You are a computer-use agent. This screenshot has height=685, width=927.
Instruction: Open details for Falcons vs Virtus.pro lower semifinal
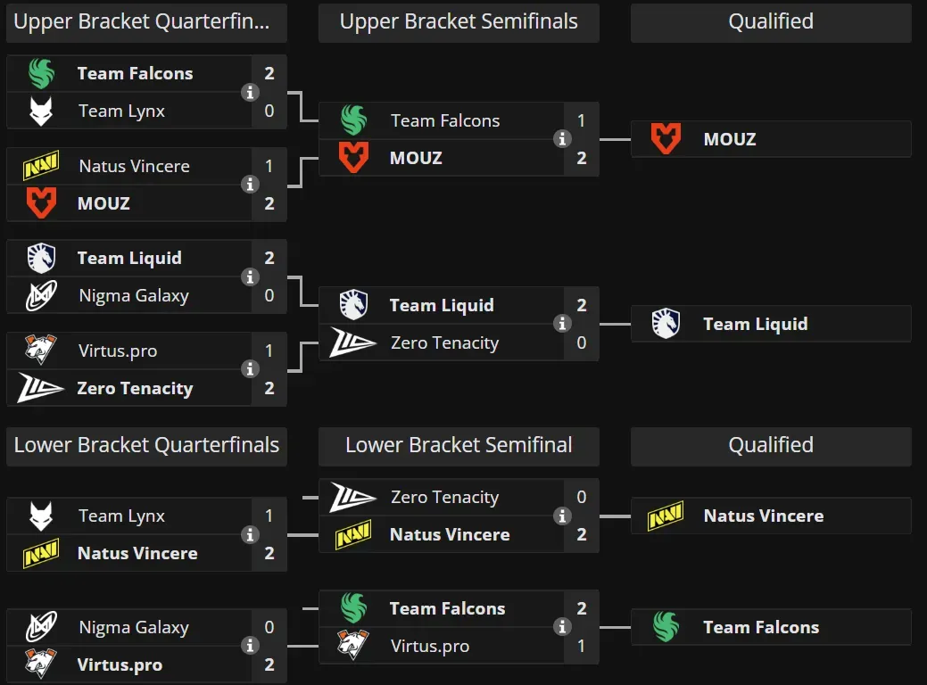(x=563, y=627)
